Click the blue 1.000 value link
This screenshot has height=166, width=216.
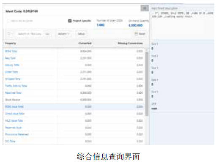[101, 25]
